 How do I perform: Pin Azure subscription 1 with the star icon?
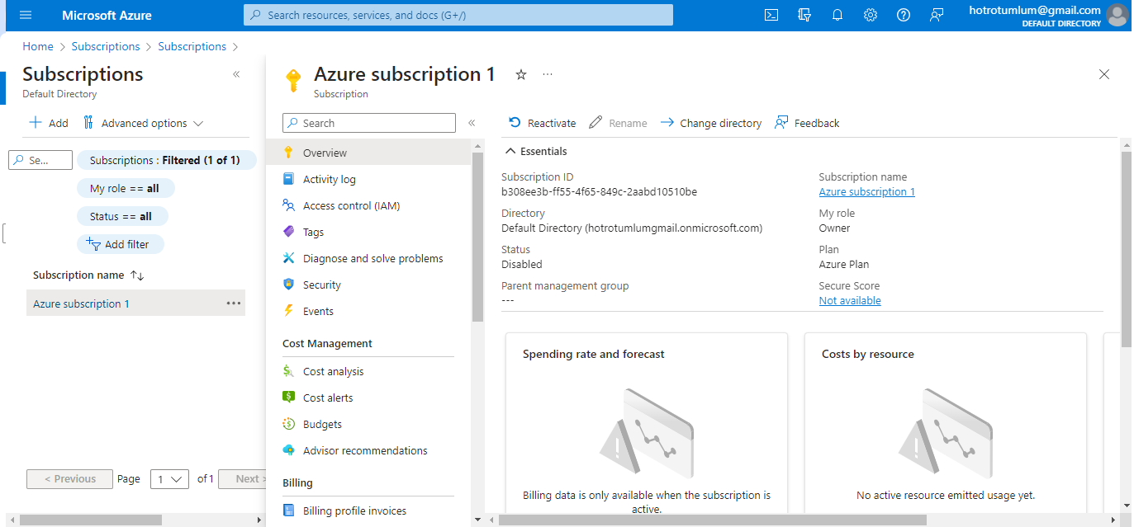[x=521, y=74]
